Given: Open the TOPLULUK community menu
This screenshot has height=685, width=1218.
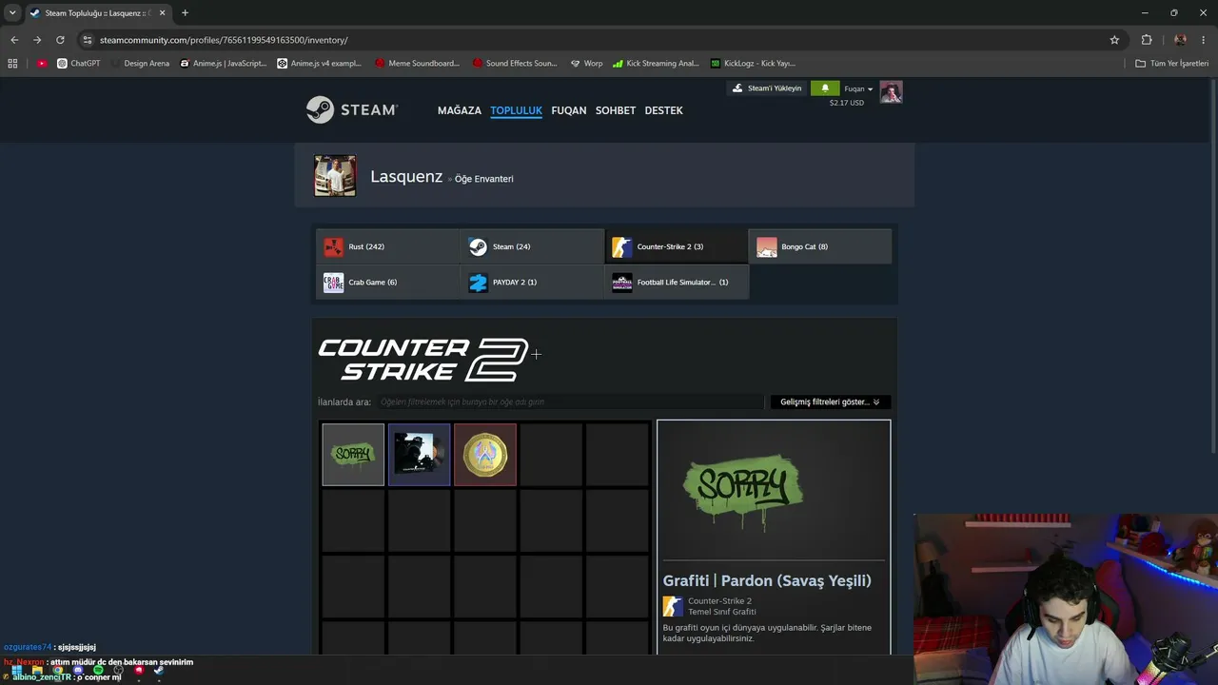Looking at the screenshot, I should (x=516, y=110).
